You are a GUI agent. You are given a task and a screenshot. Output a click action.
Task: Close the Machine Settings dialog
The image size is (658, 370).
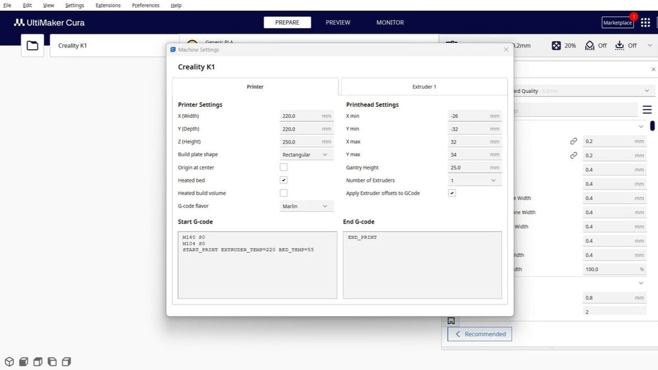click(506, 49)
